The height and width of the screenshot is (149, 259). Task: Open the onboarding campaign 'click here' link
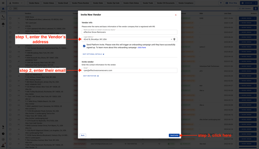point(142,47)
